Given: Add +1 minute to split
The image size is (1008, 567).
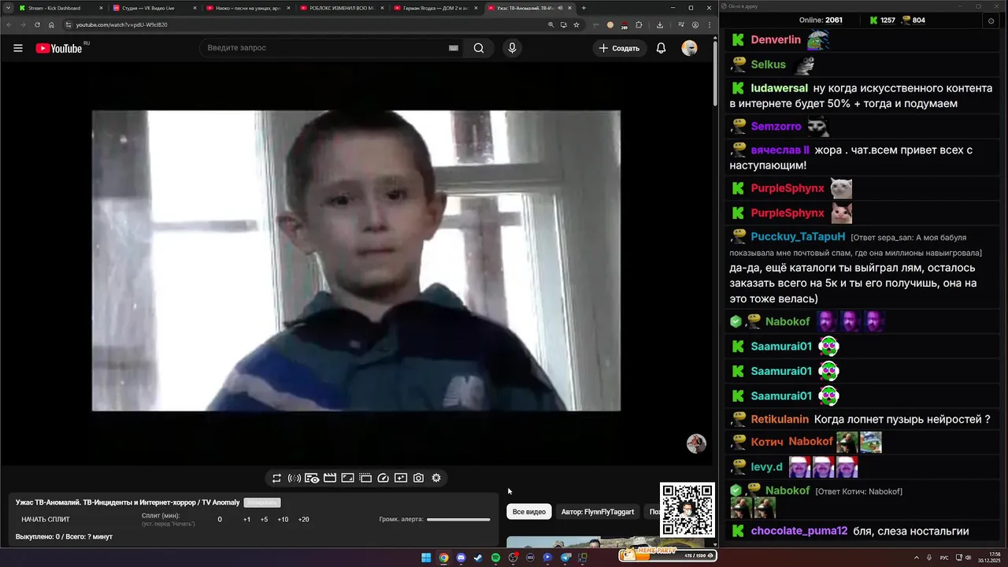Looking at the screenshot, I should click(246, 520).
